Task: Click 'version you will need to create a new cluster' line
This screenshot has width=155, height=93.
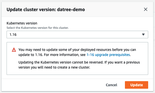Action: click(x=54, y=67)
